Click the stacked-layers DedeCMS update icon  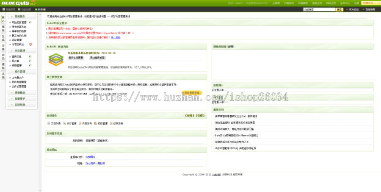[x=56, y=60]
